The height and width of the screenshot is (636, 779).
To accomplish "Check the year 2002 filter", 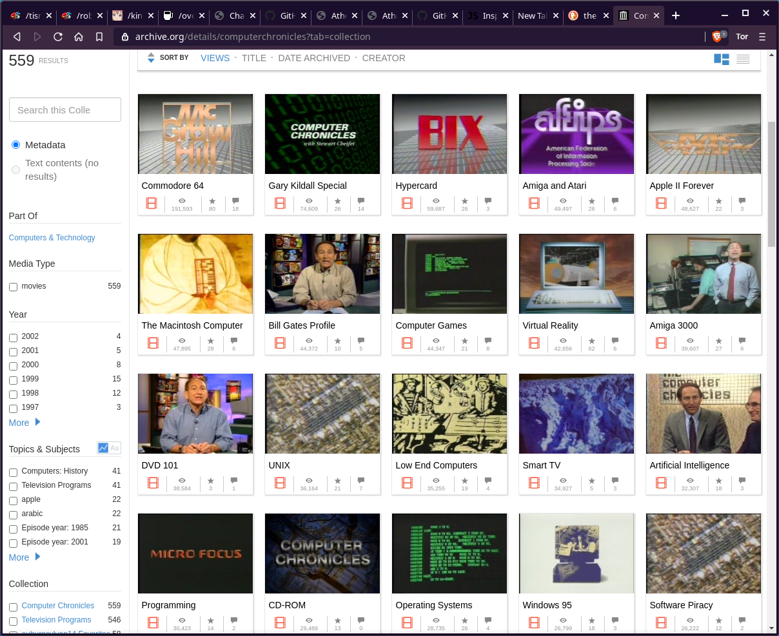I will click(13, 337).
